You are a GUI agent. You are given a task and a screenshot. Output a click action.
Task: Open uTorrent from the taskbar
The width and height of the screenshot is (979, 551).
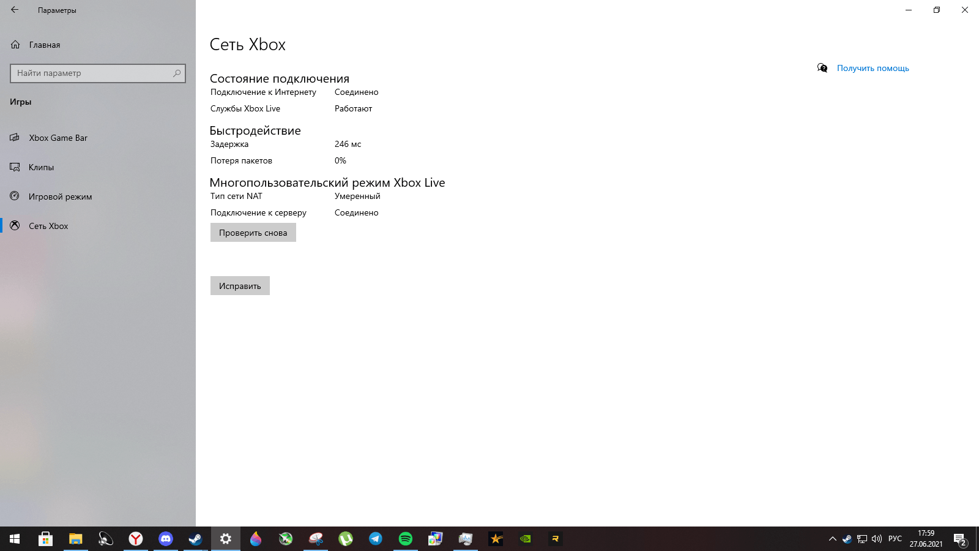pos(346,539)
